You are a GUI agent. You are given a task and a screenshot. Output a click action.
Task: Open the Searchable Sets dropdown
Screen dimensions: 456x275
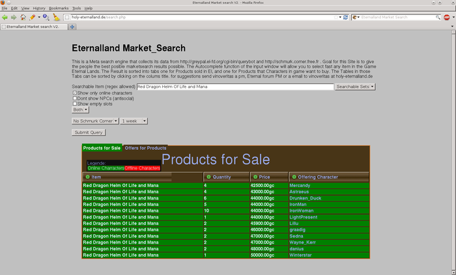click(355, 87)
